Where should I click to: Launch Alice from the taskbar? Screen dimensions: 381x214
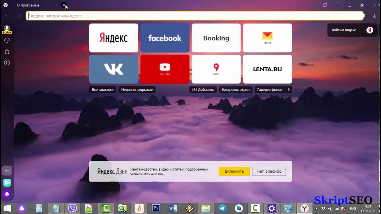click(21, 208)
